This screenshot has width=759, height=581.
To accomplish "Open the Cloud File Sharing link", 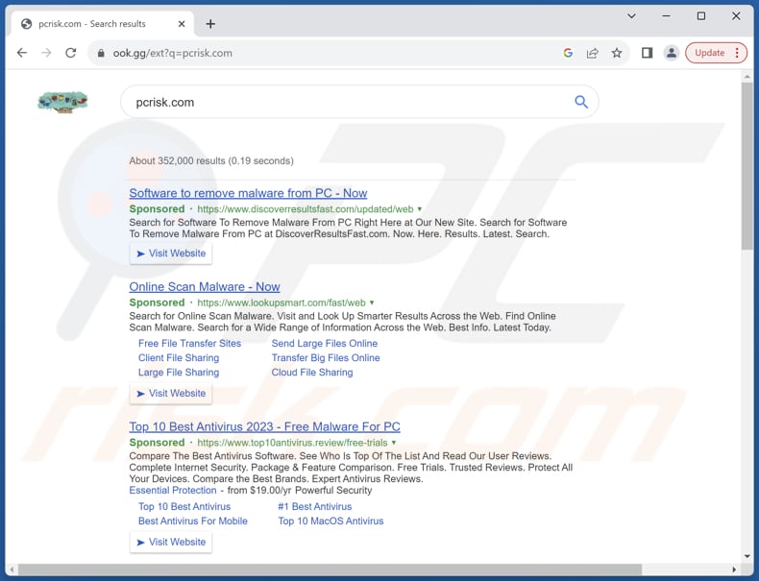I will tap(312, 373).
